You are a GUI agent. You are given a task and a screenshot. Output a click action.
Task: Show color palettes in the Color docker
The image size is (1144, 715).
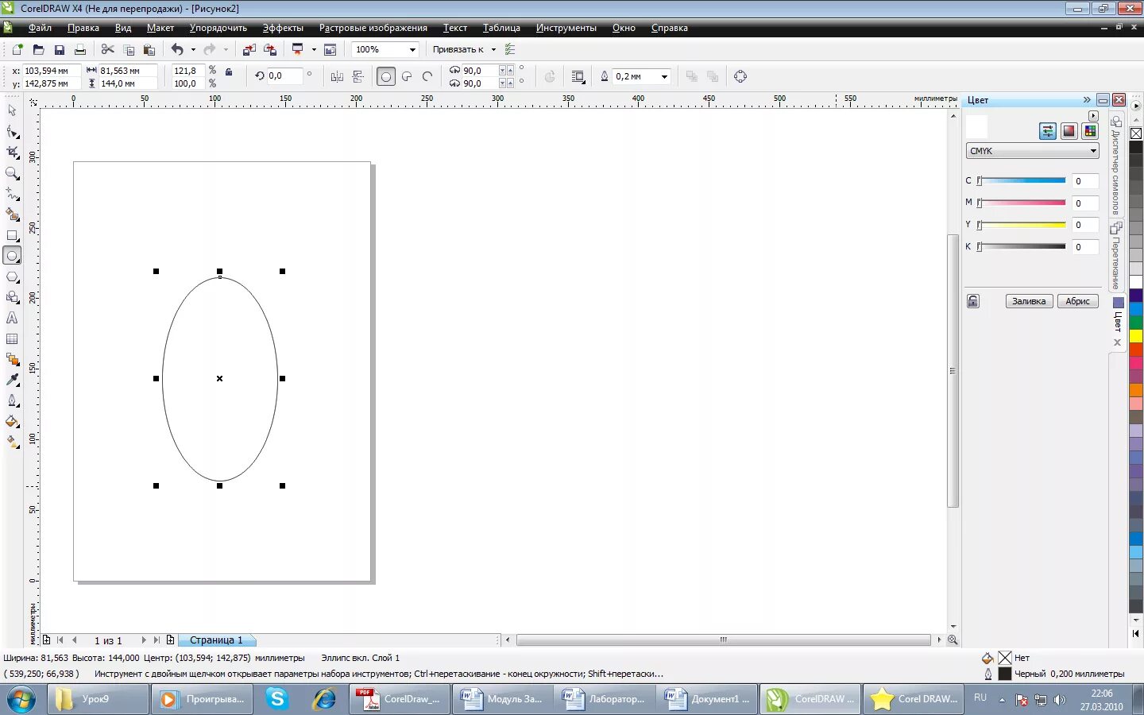1090,131
